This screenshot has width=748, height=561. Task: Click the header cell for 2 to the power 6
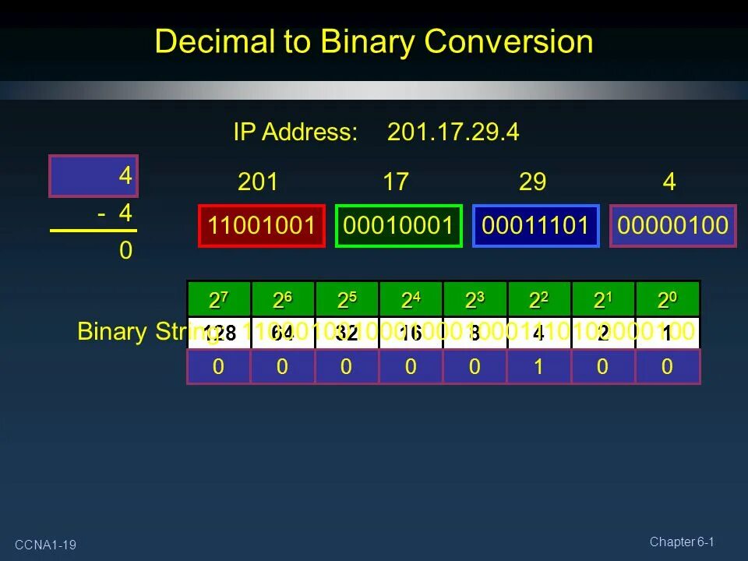pyautogui.click(x=283, y=299)
